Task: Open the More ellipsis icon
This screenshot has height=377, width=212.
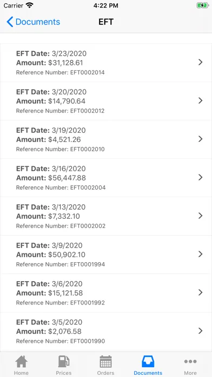Action: click(190, 361)
